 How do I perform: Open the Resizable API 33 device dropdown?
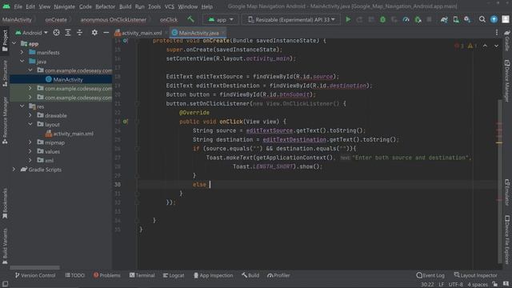tap(291, 19)
